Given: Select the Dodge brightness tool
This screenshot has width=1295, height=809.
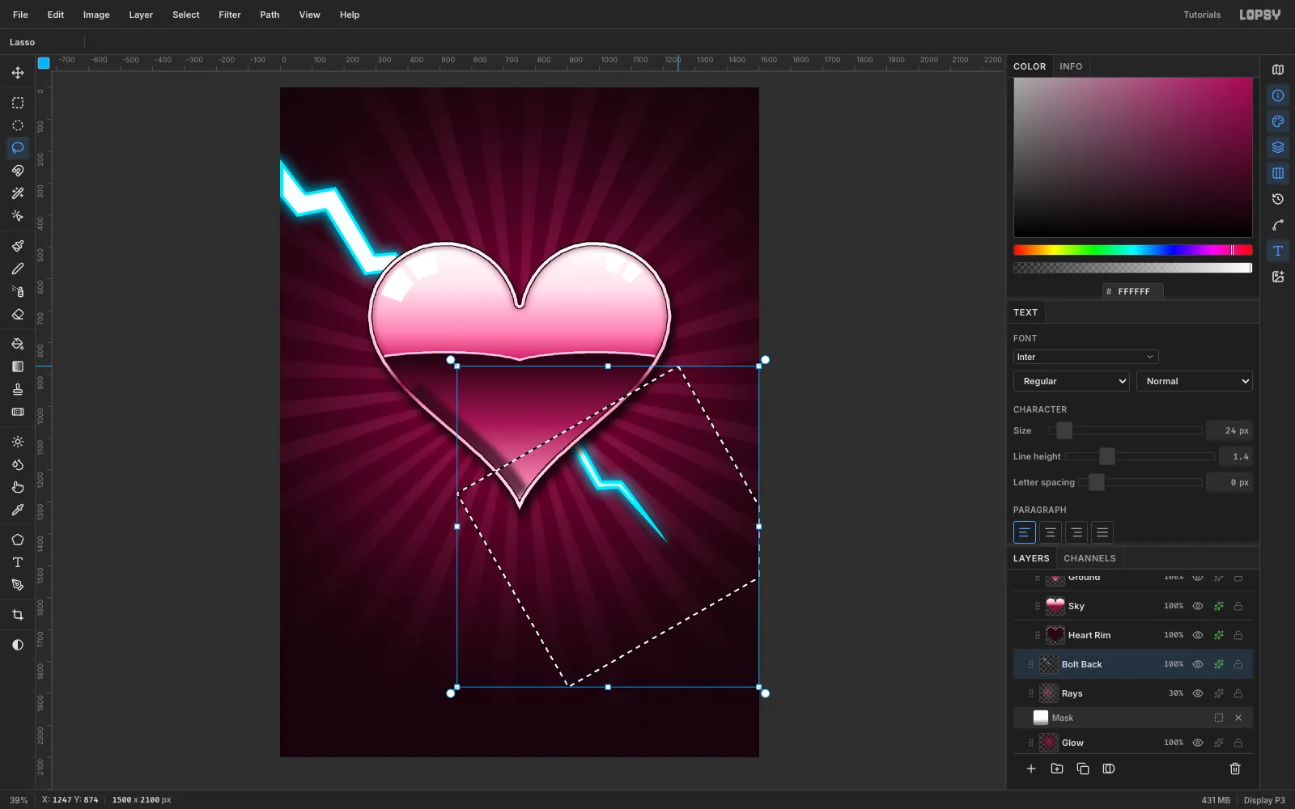Looking at the screenshot, I should (18, 442).
